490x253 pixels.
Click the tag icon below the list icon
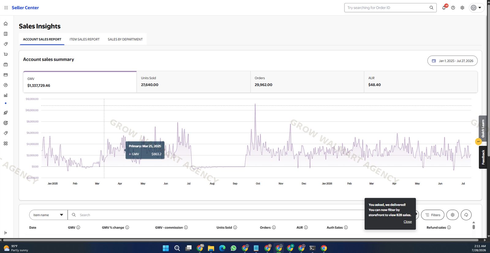tap(6, 44)
